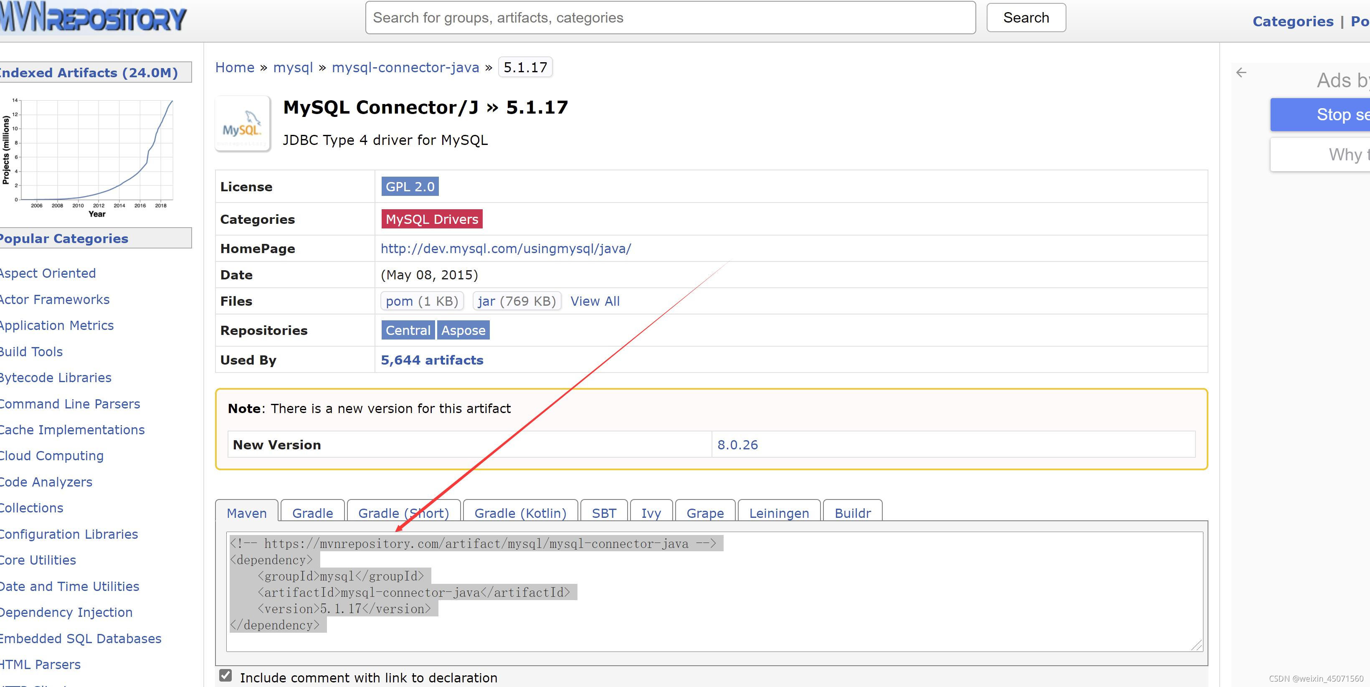Open Configuration Libraries category
This screenshot has height=687, width=1370.
(x=68, y=534)
